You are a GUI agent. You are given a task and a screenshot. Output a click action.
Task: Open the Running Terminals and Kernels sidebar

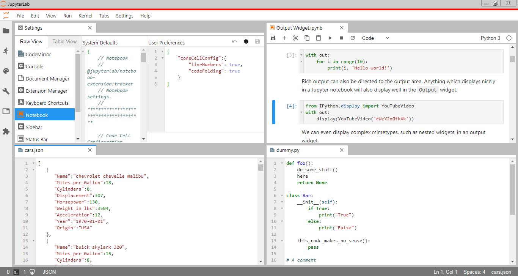coord(6,51)
